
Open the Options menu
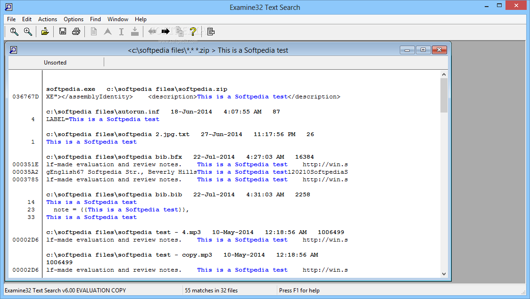[x=74, y=19]
